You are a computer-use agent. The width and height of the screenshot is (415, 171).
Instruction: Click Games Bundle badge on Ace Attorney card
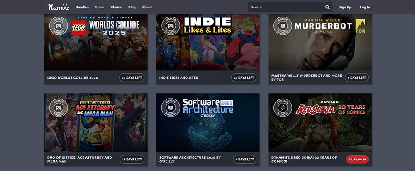[59, 108]
